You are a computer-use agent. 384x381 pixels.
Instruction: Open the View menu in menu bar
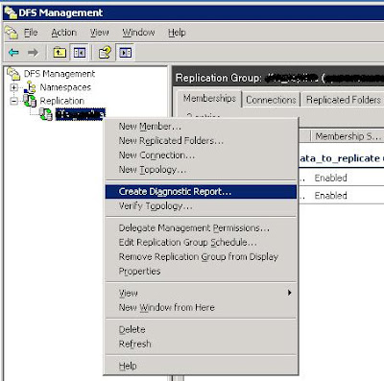pos(100,33)
